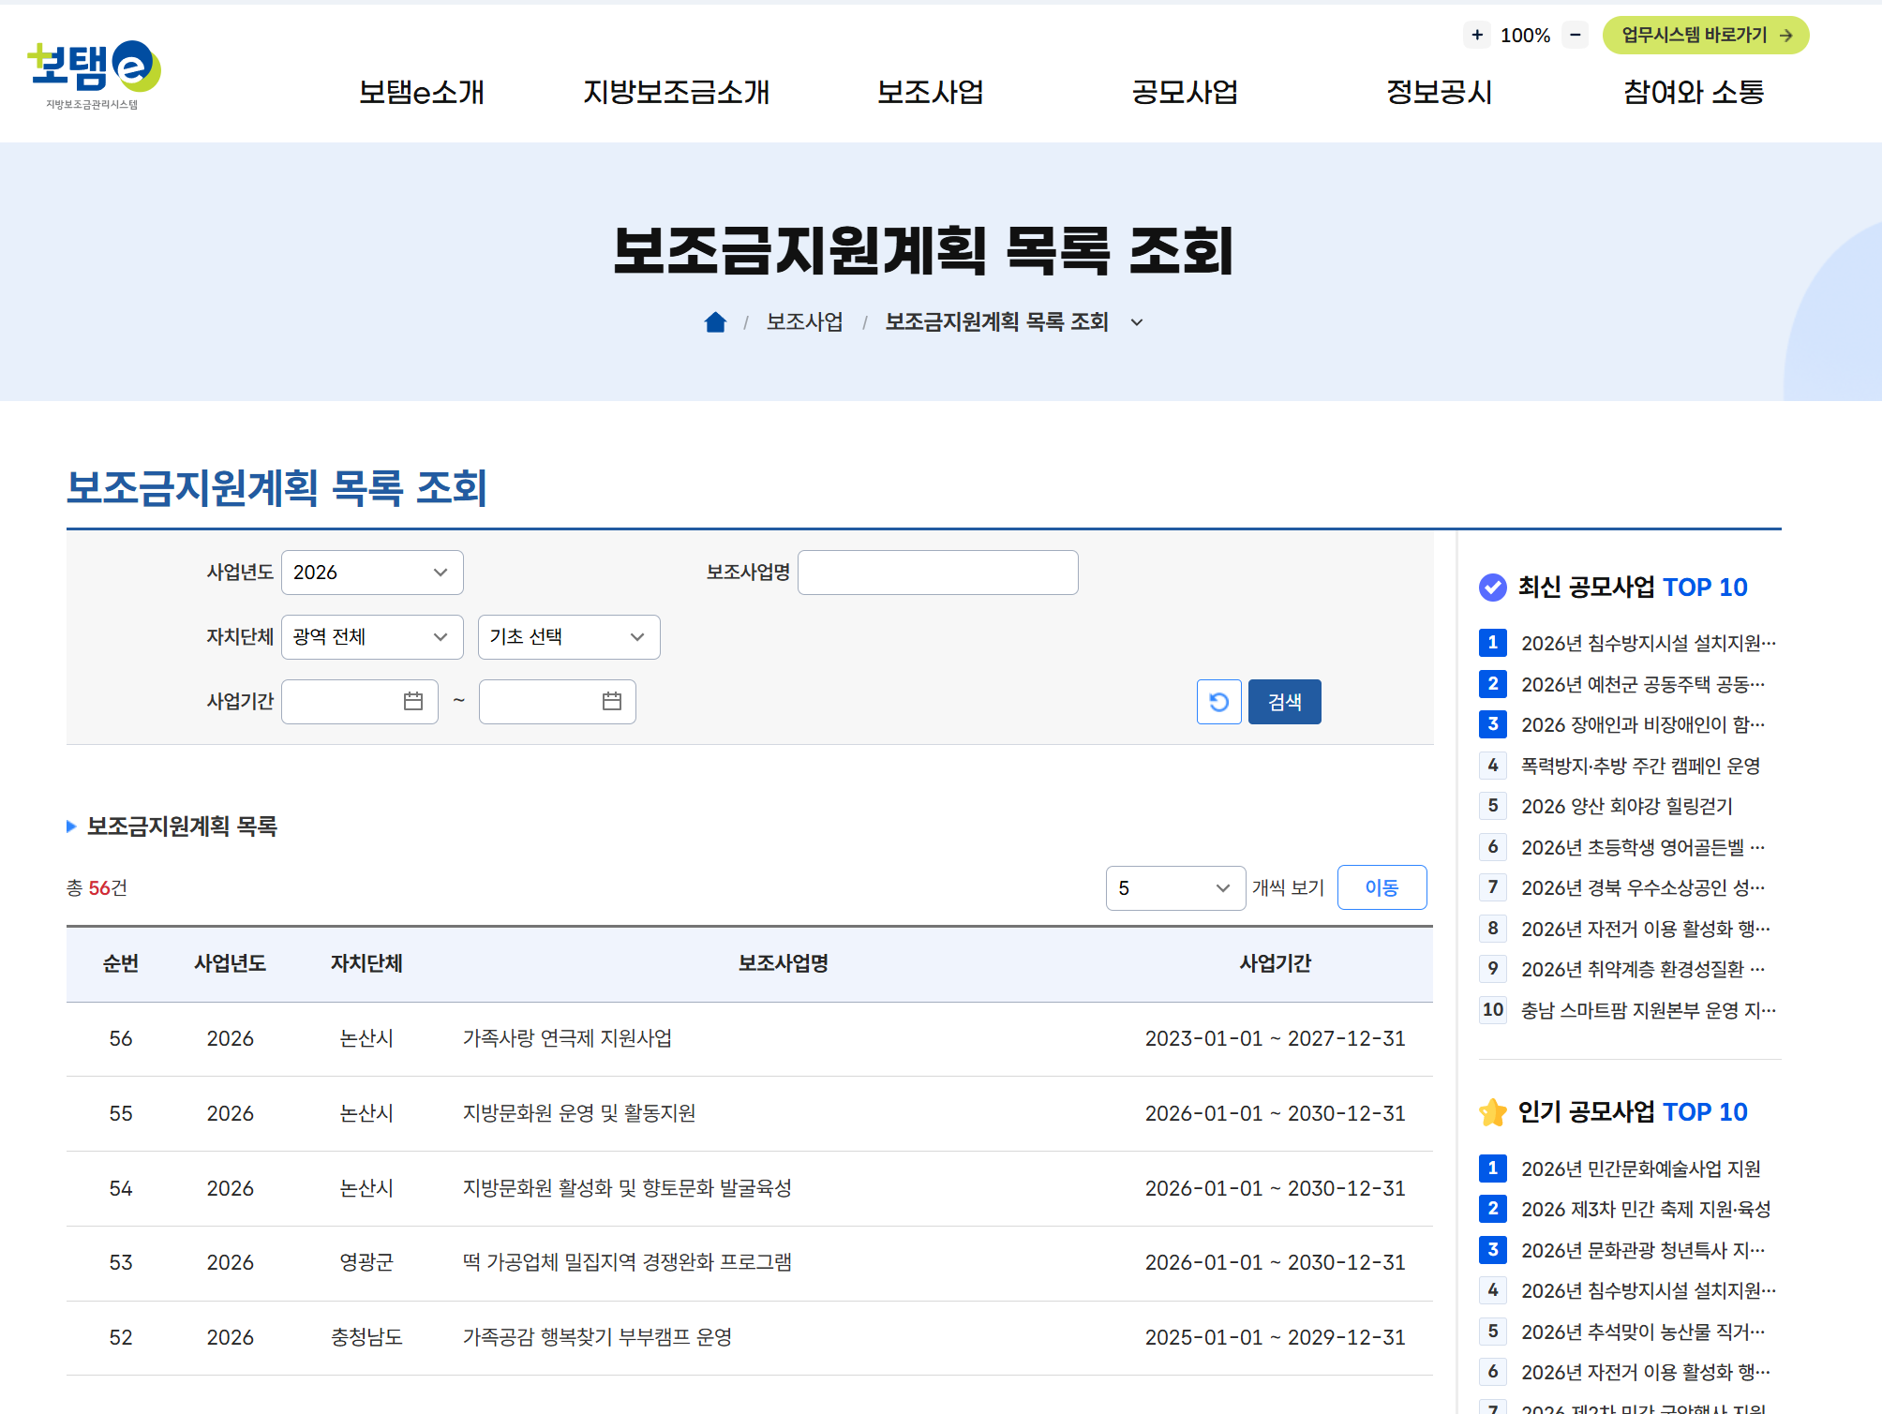Open latest item 1: 2026년 침수방지시설 설치지원
Screen dimensions: 1882x1414
(x=1649, y=643)
